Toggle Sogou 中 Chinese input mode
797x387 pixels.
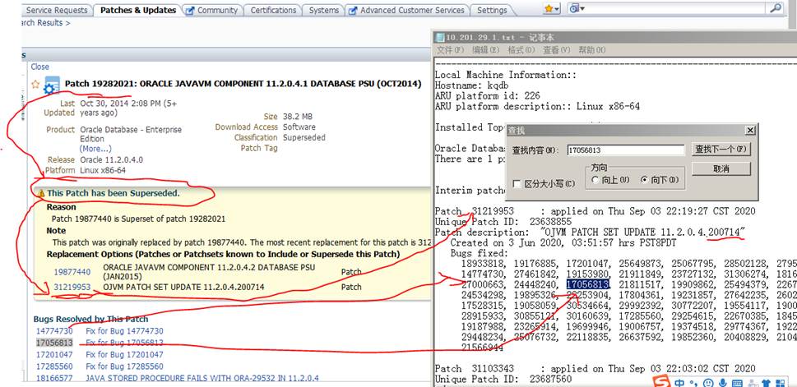click(679, 382)
